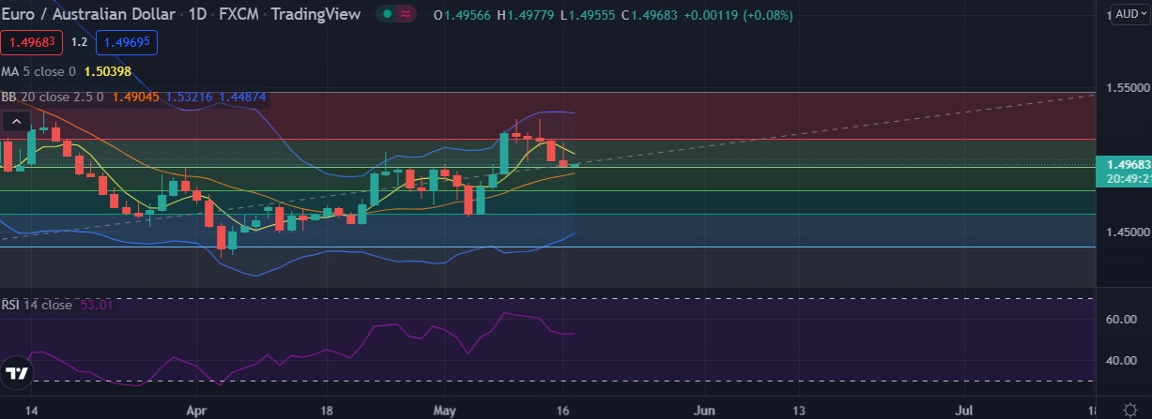1152x419 pixels.
Task: Click the 1D interval label in title
Action: (x=199, y=16)
